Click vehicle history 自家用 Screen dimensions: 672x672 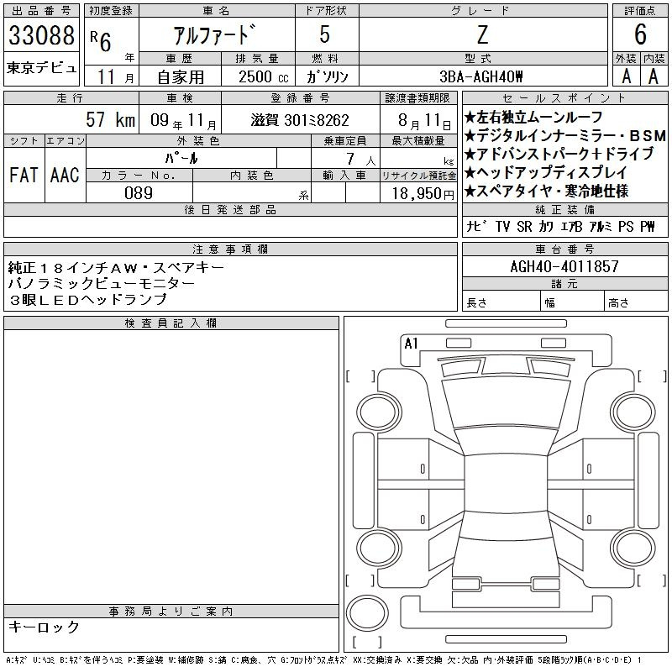pyautogui.click(x=181, y=77)
